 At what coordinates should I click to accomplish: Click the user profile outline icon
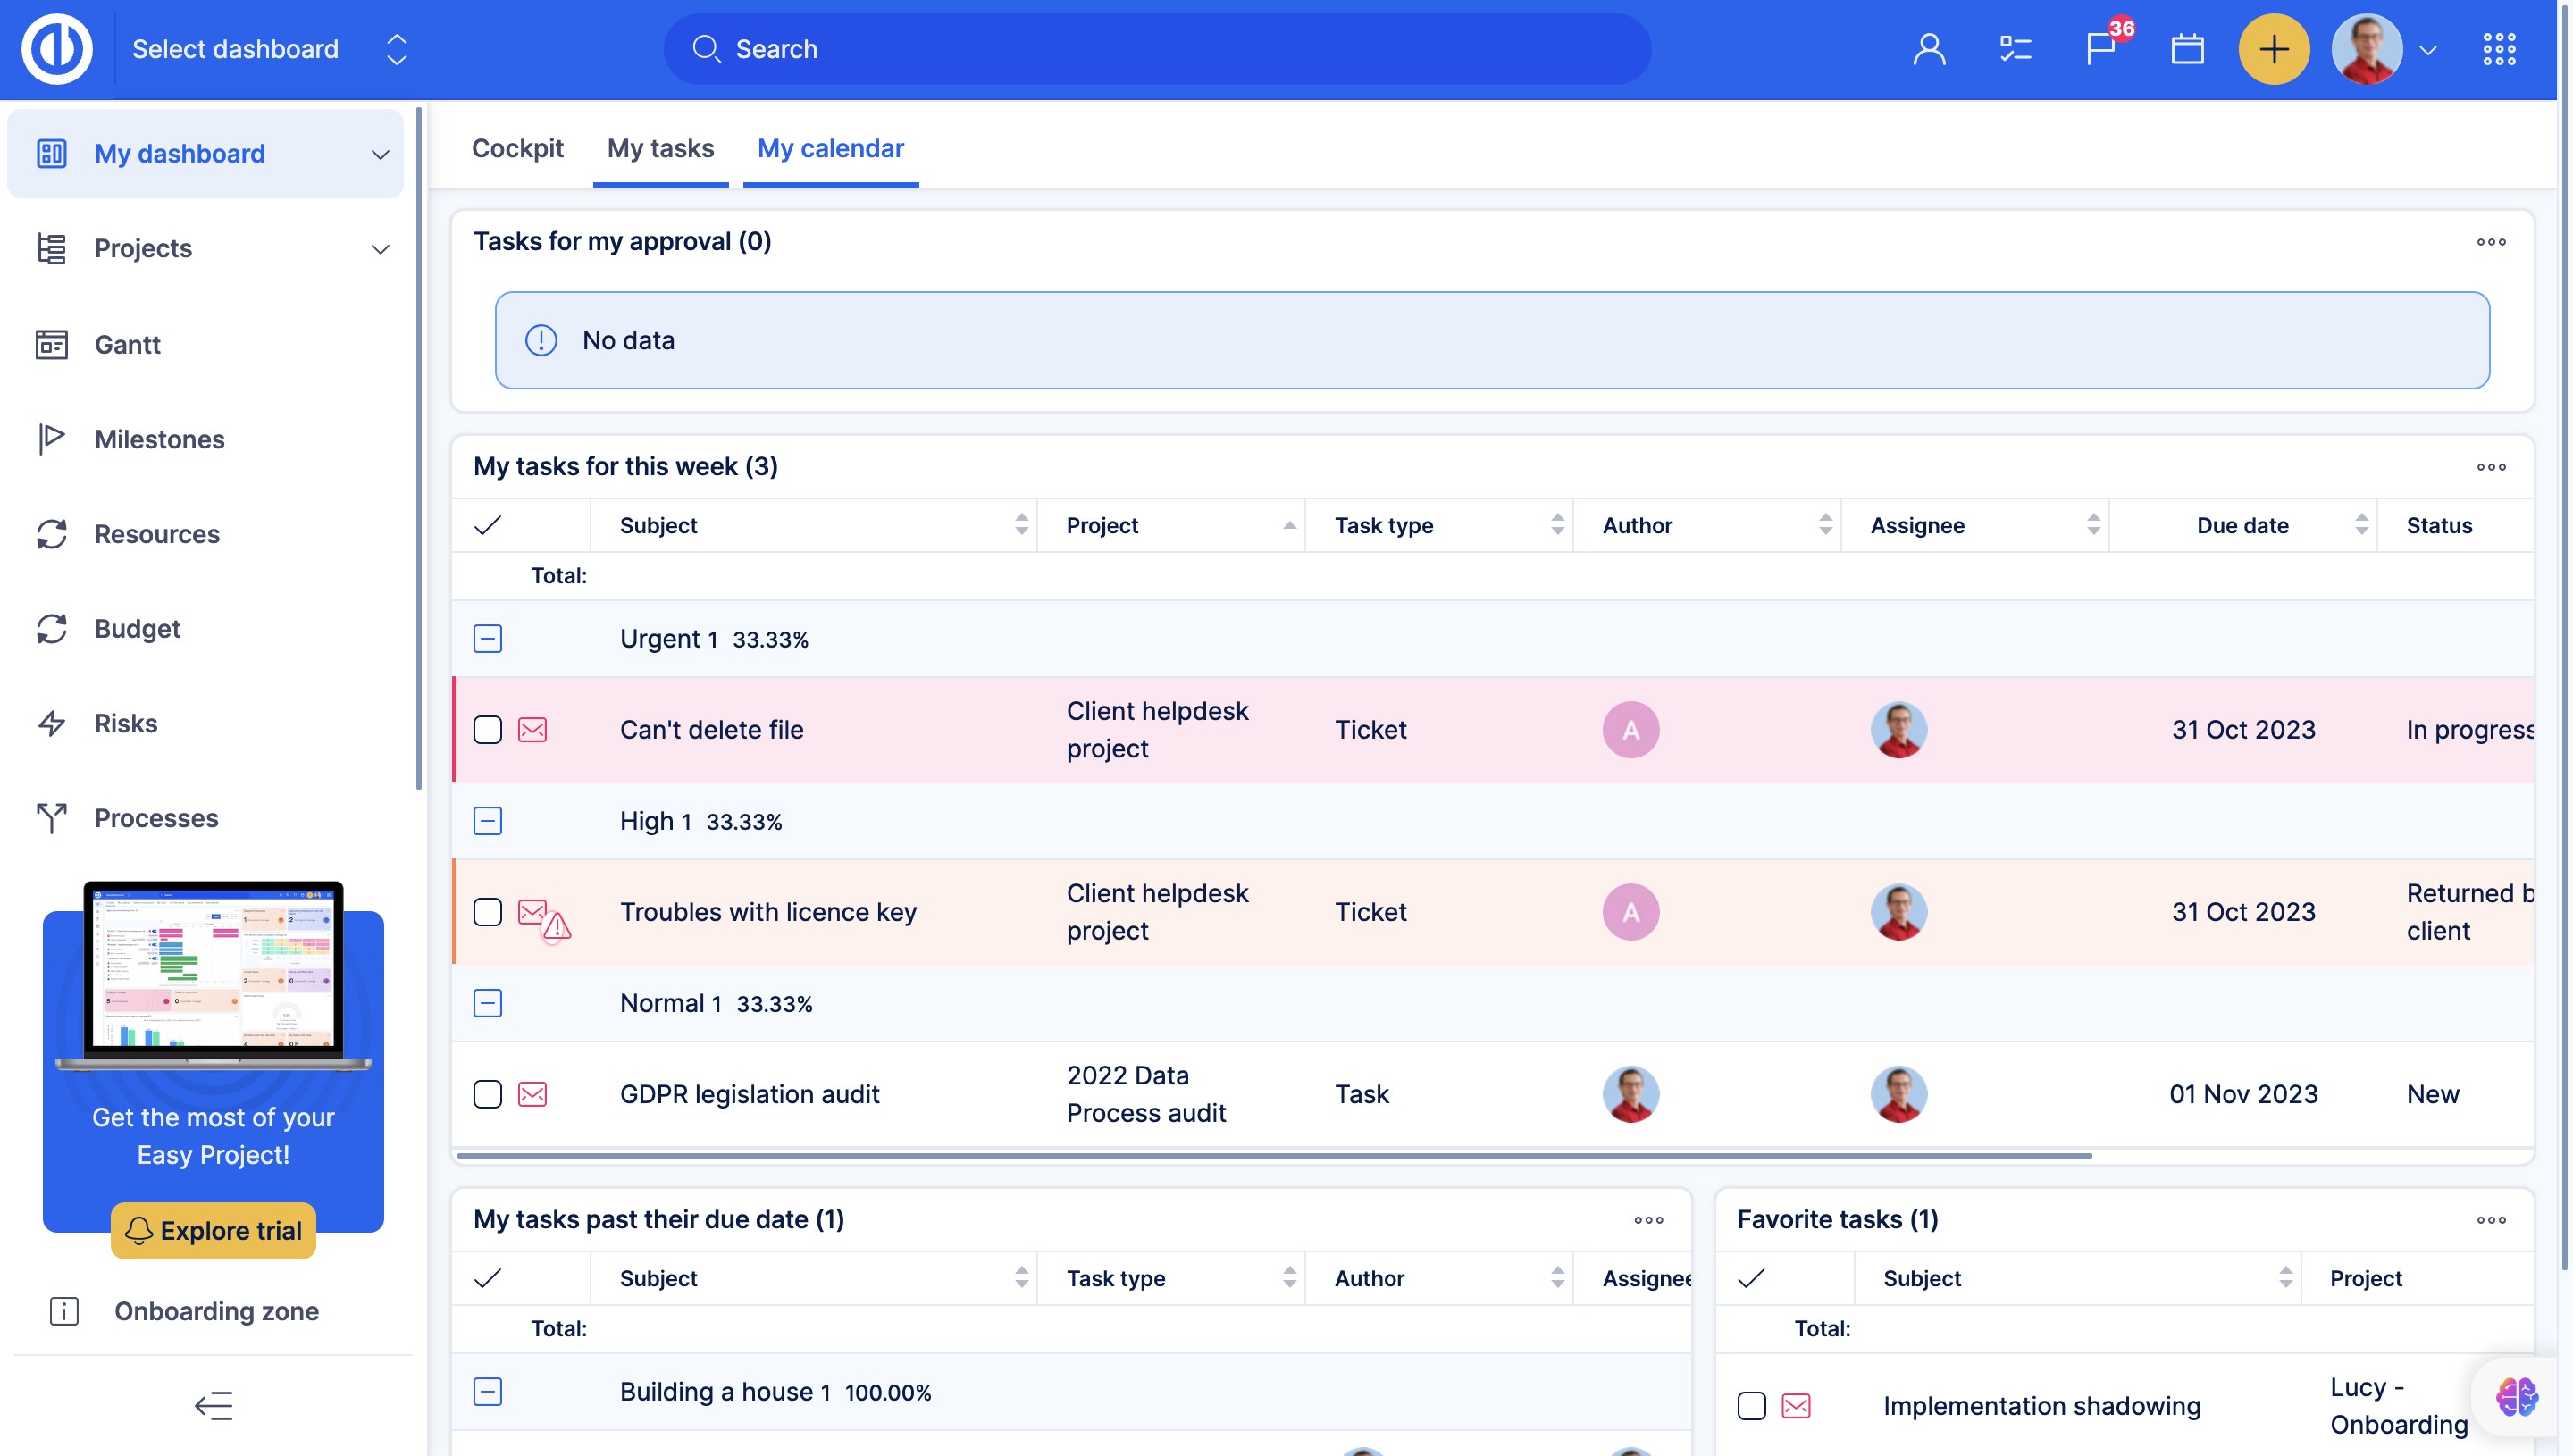pyautogui.click(x=1929, y=49)
